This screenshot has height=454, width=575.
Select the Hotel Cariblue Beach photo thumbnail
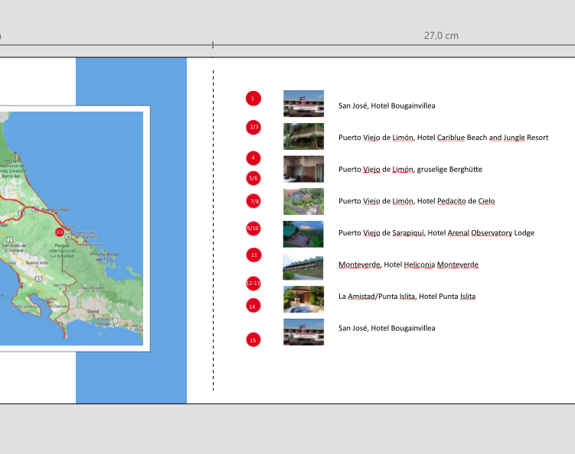303,136
